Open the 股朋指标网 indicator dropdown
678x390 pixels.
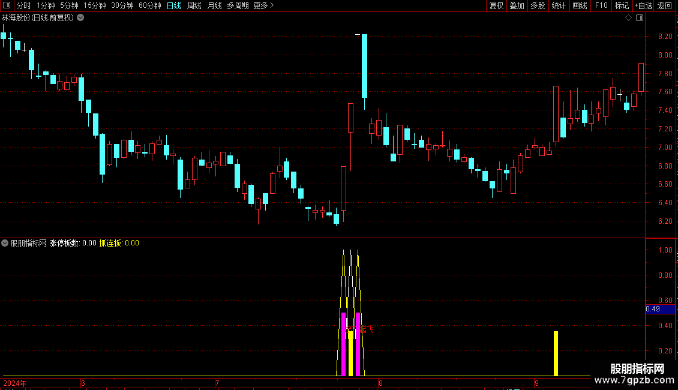(5, 243)
